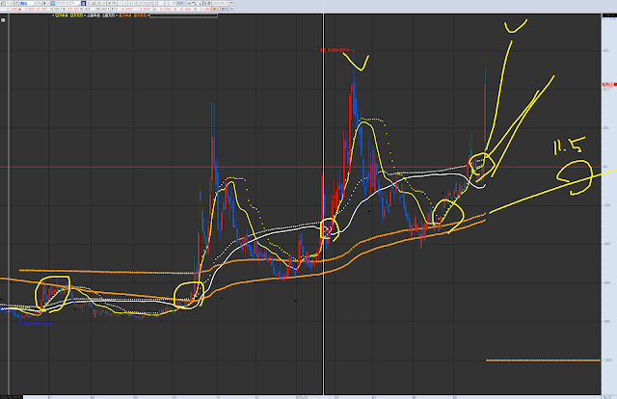Click the blue low-price label under the lowest candles

click(x=37, y=324)
